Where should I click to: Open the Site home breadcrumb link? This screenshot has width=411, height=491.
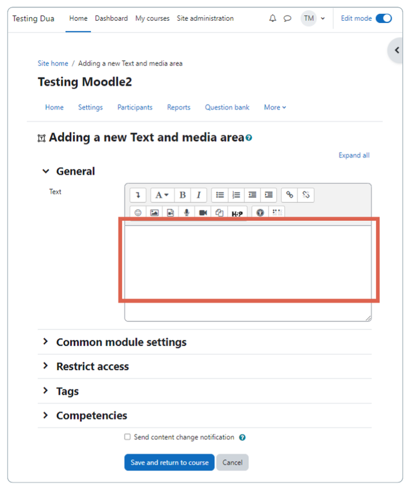tap(53, 63)
